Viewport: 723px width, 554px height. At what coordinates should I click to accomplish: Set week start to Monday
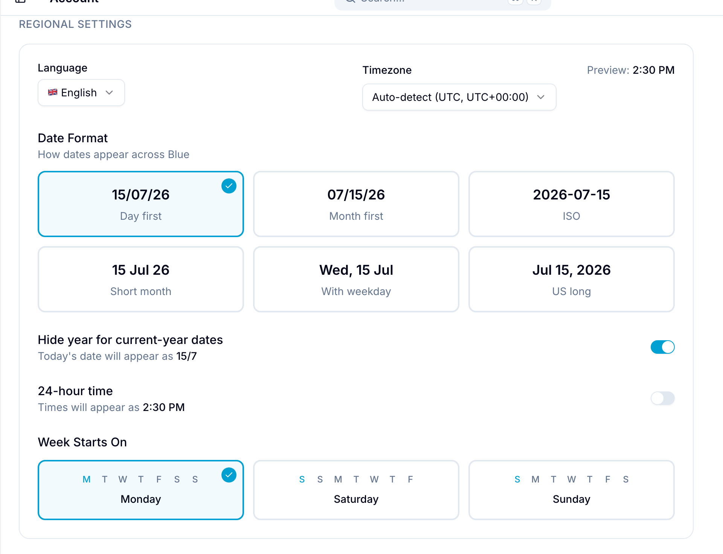(141, 490)
